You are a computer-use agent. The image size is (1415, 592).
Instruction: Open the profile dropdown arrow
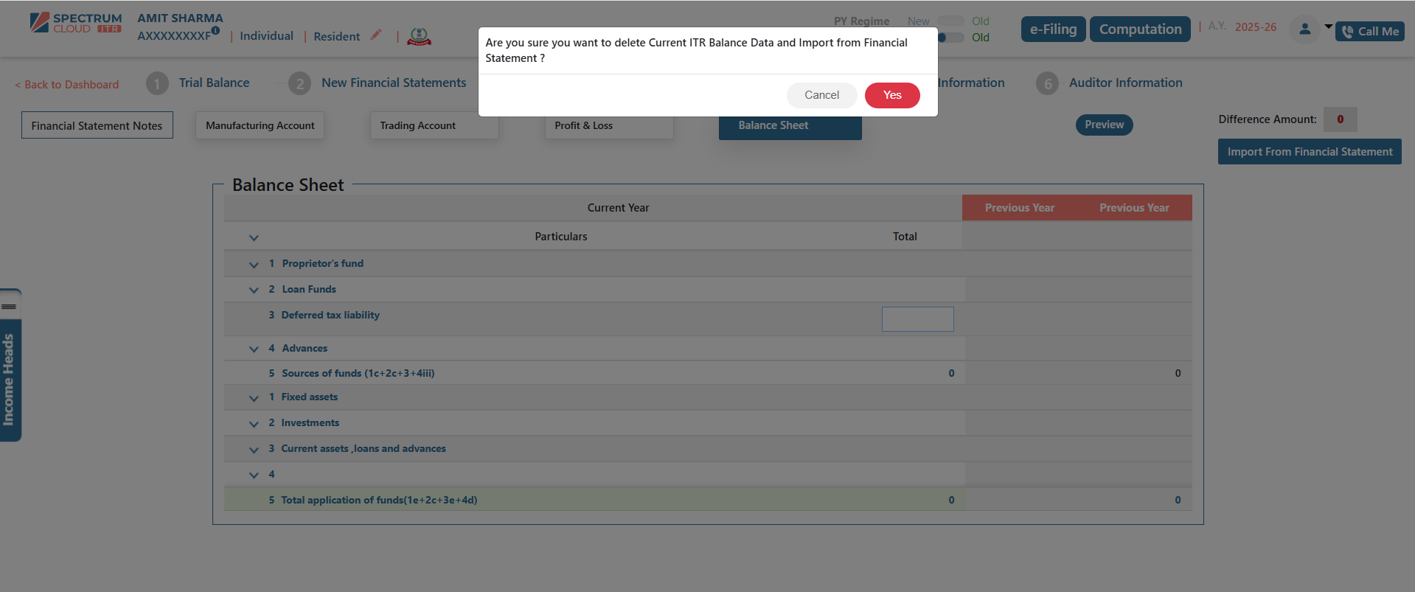tap(1328, 27)
